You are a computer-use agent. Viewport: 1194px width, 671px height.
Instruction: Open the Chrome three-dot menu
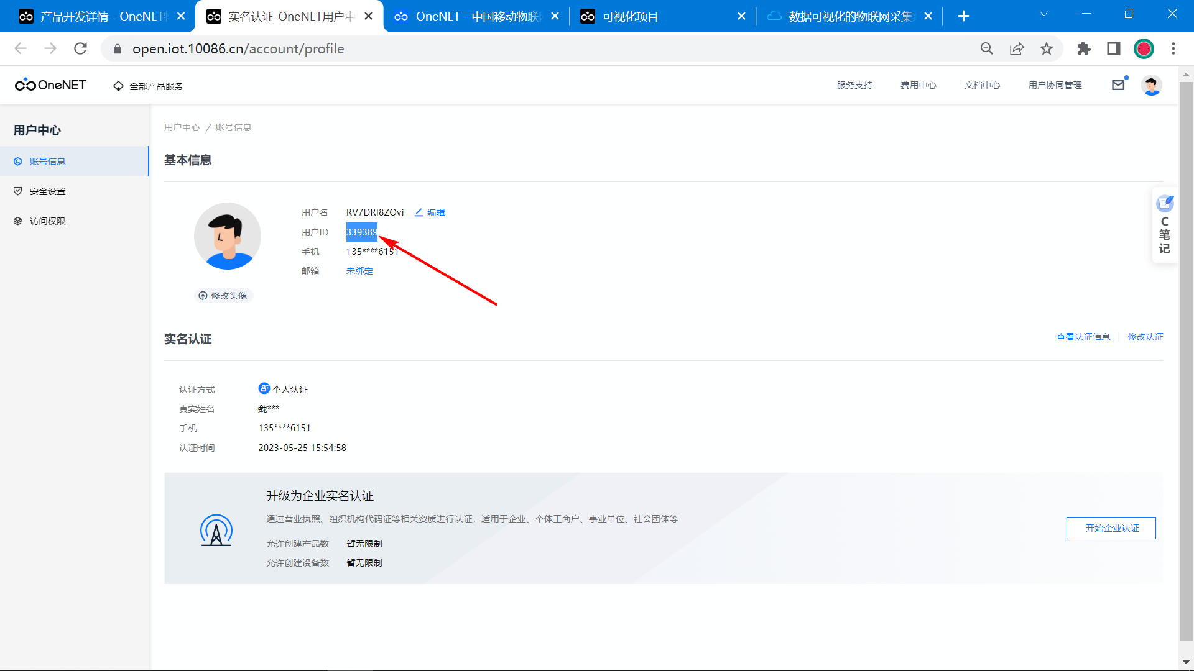coord(1173,48)
